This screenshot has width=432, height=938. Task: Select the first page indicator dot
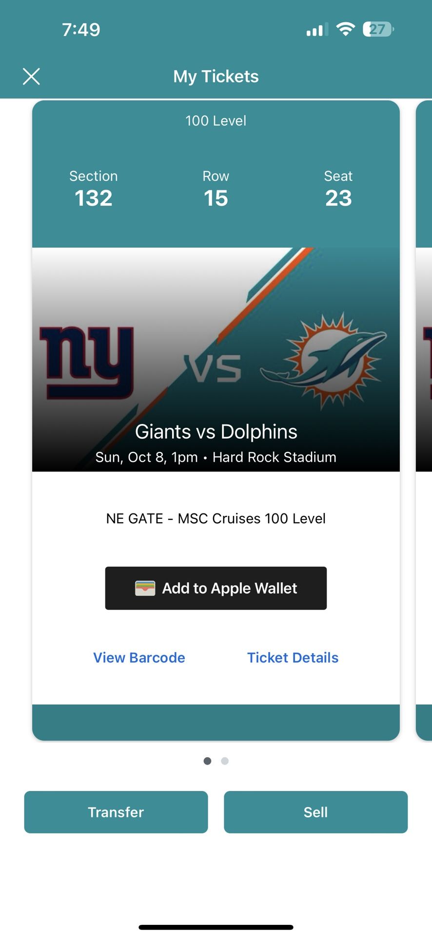pos(207,761)
